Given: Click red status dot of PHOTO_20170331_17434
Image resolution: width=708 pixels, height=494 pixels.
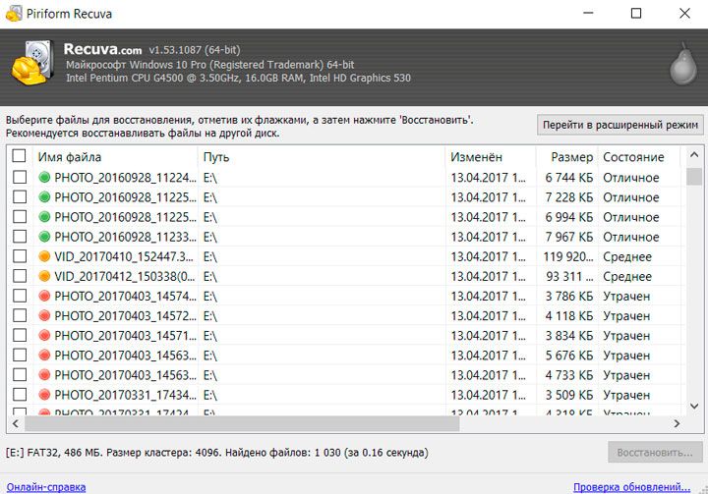Looking at the screenshot, I should 44,395.
